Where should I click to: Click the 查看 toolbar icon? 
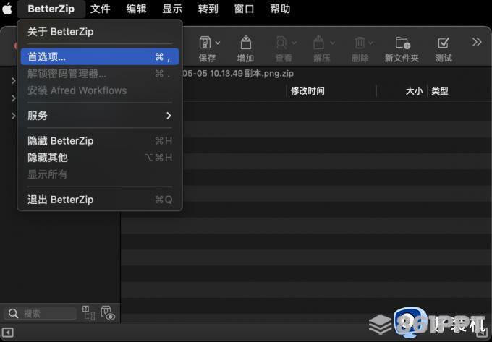point(281,43)
